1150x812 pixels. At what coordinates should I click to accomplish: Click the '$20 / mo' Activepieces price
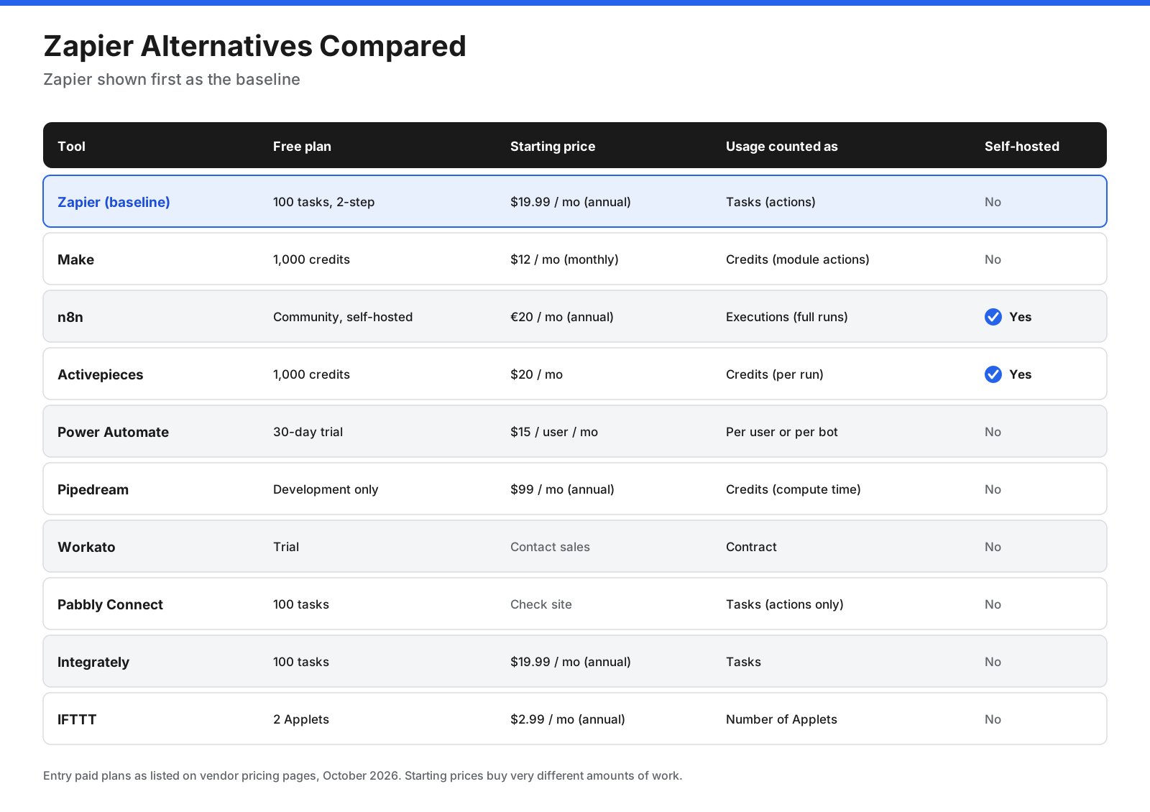[x=536, y=374]
